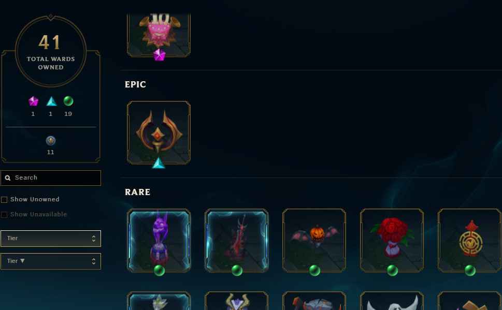Select the golden lunar coin ward skin
502x310 pixels.
[469, 240]
